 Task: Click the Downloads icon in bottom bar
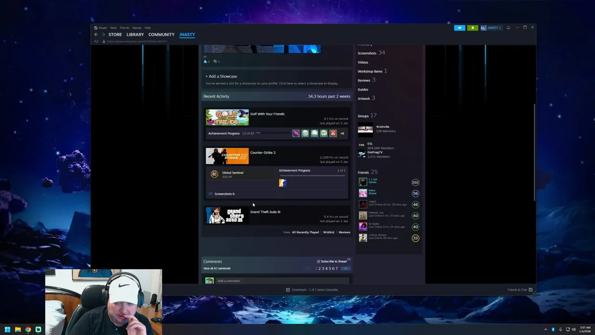click(288, 290)
